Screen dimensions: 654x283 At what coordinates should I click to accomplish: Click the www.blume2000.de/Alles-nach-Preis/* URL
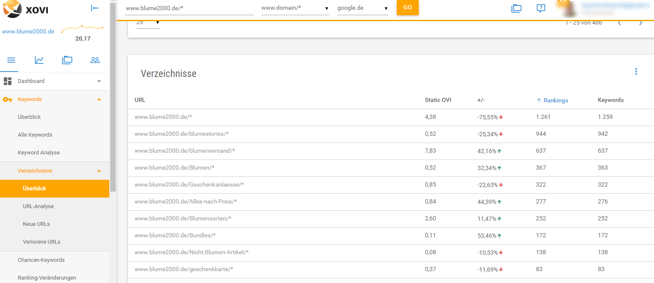click(x=186, y=202)
